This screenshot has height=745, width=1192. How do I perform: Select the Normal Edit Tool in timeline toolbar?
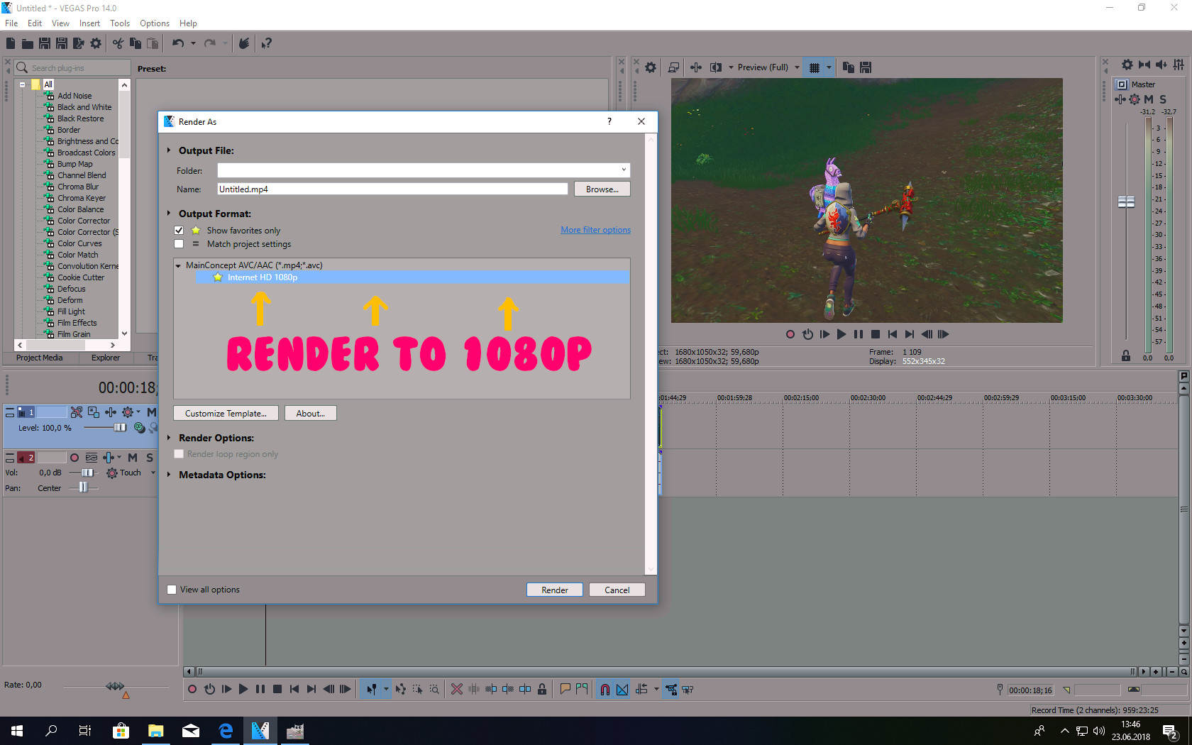[x=371, y=689]
